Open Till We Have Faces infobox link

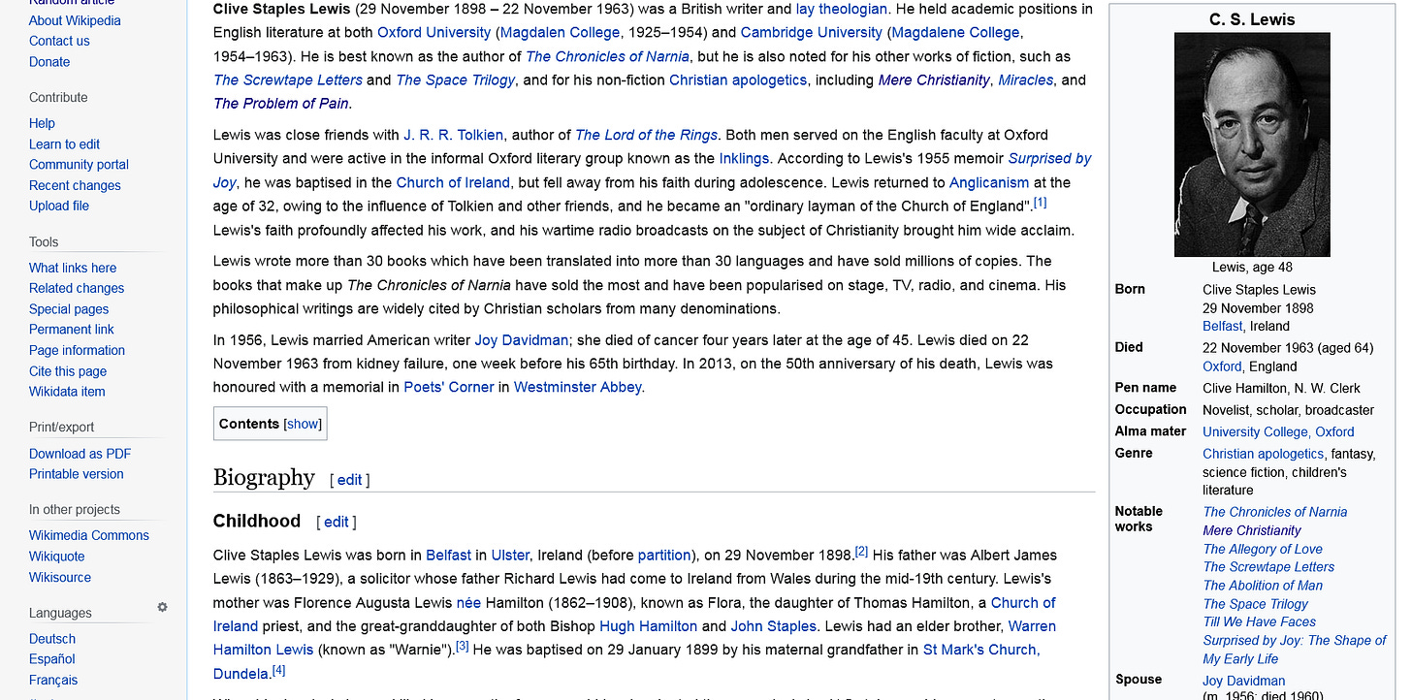(x=1260, y=622)
